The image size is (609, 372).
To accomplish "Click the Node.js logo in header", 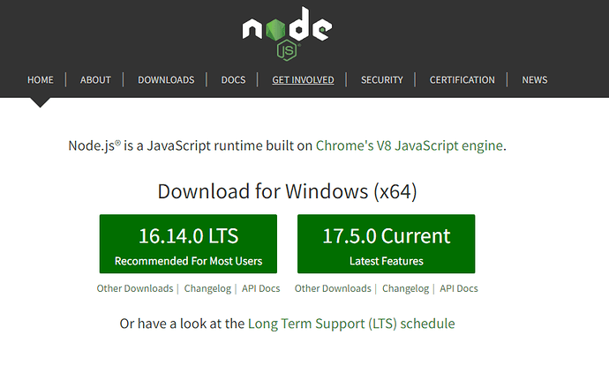I will 287,33.
